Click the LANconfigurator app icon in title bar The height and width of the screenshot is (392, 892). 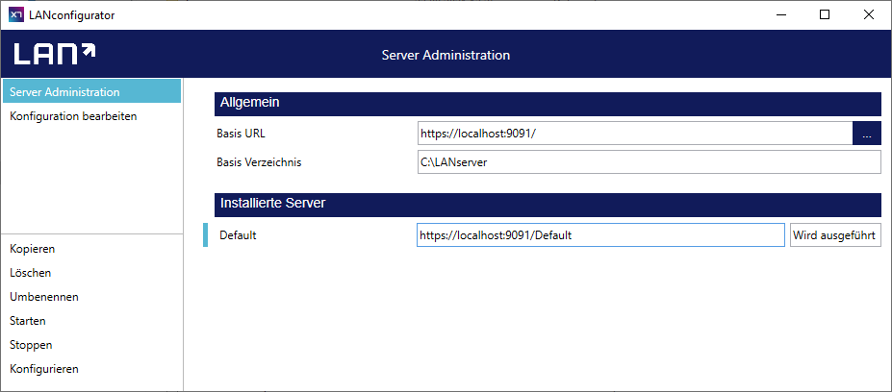tap(16, 14)
